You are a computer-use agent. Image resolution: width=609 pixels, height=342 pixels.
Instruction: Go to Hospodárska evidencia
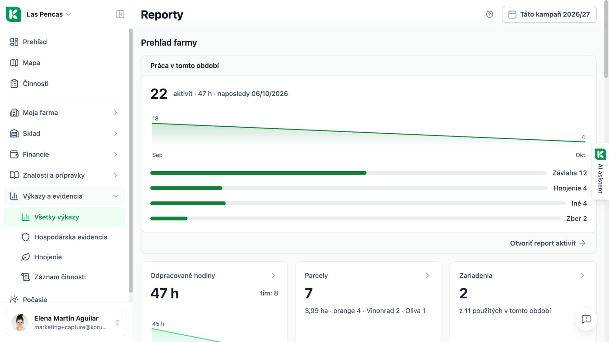coord(64,237)
